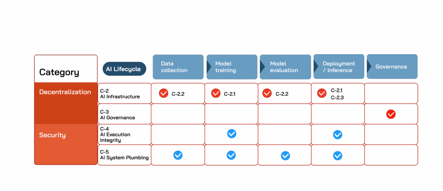Click blue checkmark for C-5 under Data collection
This screenshot has width=443, height=191.
point(178,155)
